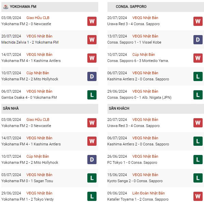Click W badge for Yokohama FM vs Newcastle in the top recent-matches list
204x204 pixels.
pyautogui.click(x=92, y=21)
